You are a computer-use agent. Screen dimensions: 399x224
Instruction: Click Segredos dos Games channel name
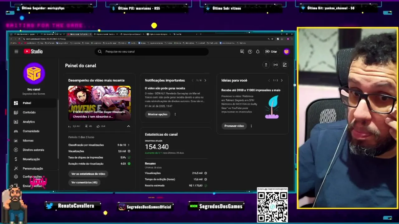(x=34, y=94)
